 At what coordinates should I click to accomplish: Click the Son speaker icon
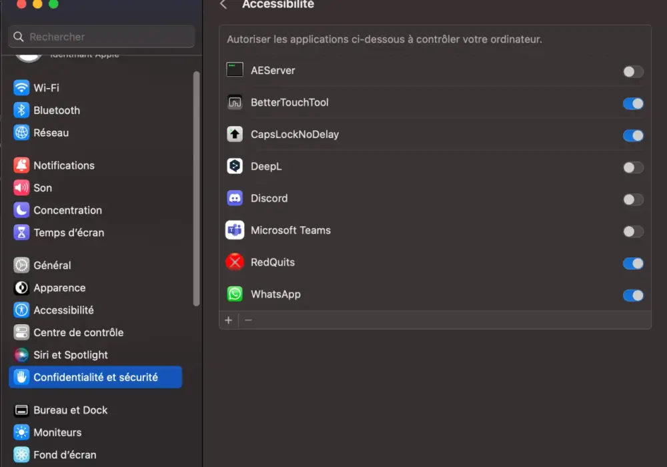21,187
